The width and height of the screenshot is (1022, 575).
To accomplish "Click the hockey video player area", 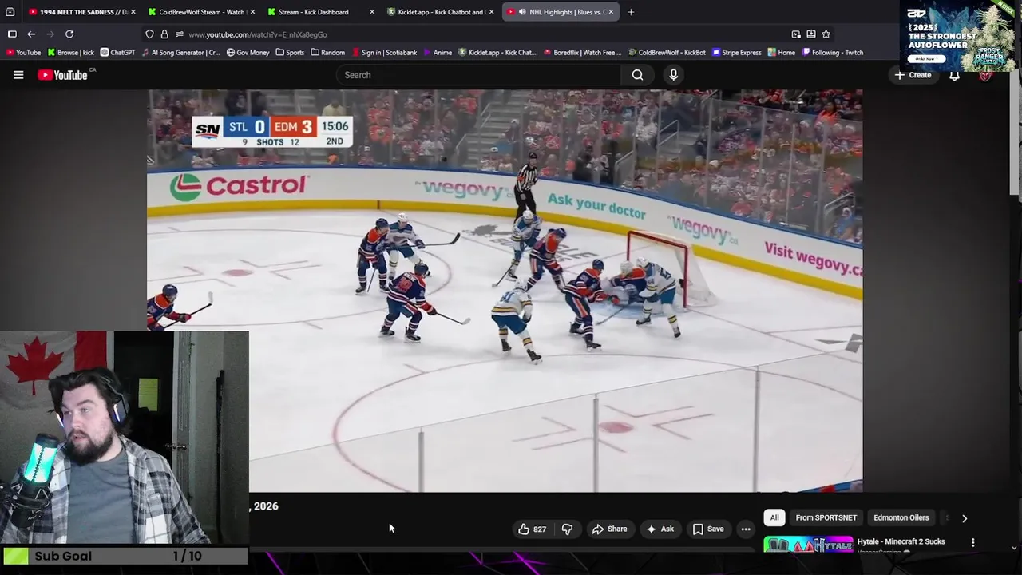I will (x=505, y=291).
